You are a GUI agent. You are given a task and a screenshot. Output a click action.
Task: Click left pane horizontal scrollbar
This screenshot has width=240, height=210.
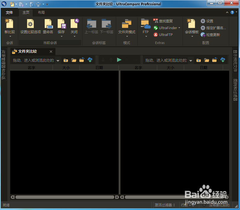click(x=65, y=197)
